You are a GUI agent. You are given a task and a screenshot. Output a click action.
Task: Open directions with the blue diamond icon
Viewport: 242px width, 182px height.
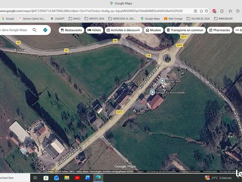[x=45, y=30]
